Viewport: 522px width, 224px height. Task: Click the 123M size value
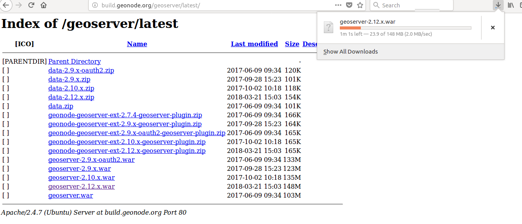pyautogui.click(x=292, y=168)
